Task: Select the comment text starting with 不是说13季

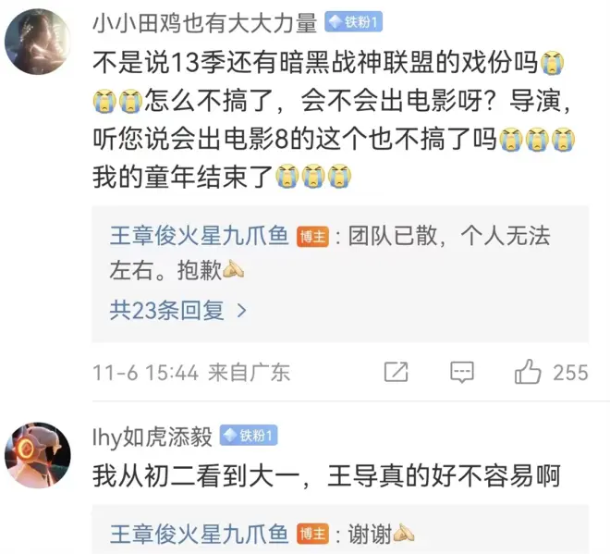Action: tap(334, 119)
